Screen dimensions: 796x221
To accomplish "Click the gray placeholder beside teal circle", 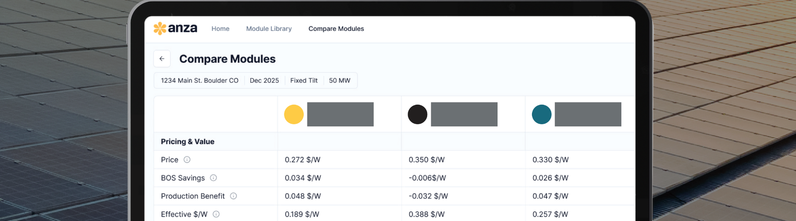I will [x=588, y=114].
